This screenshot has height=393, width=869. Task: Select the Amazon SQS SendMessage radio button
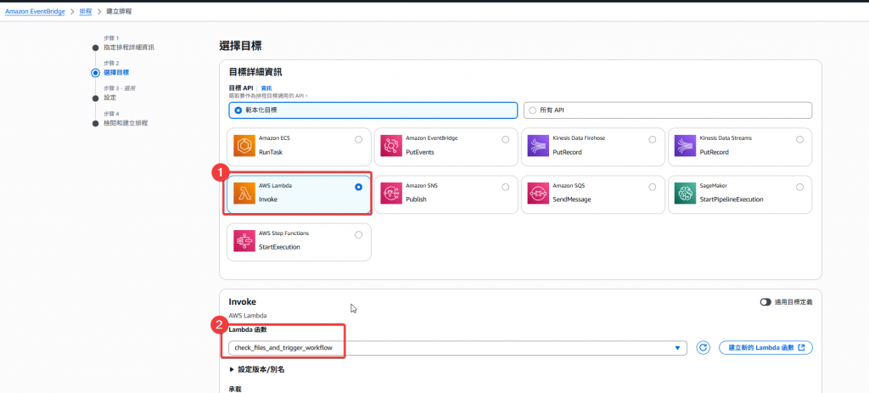click(x=653, y=188)
